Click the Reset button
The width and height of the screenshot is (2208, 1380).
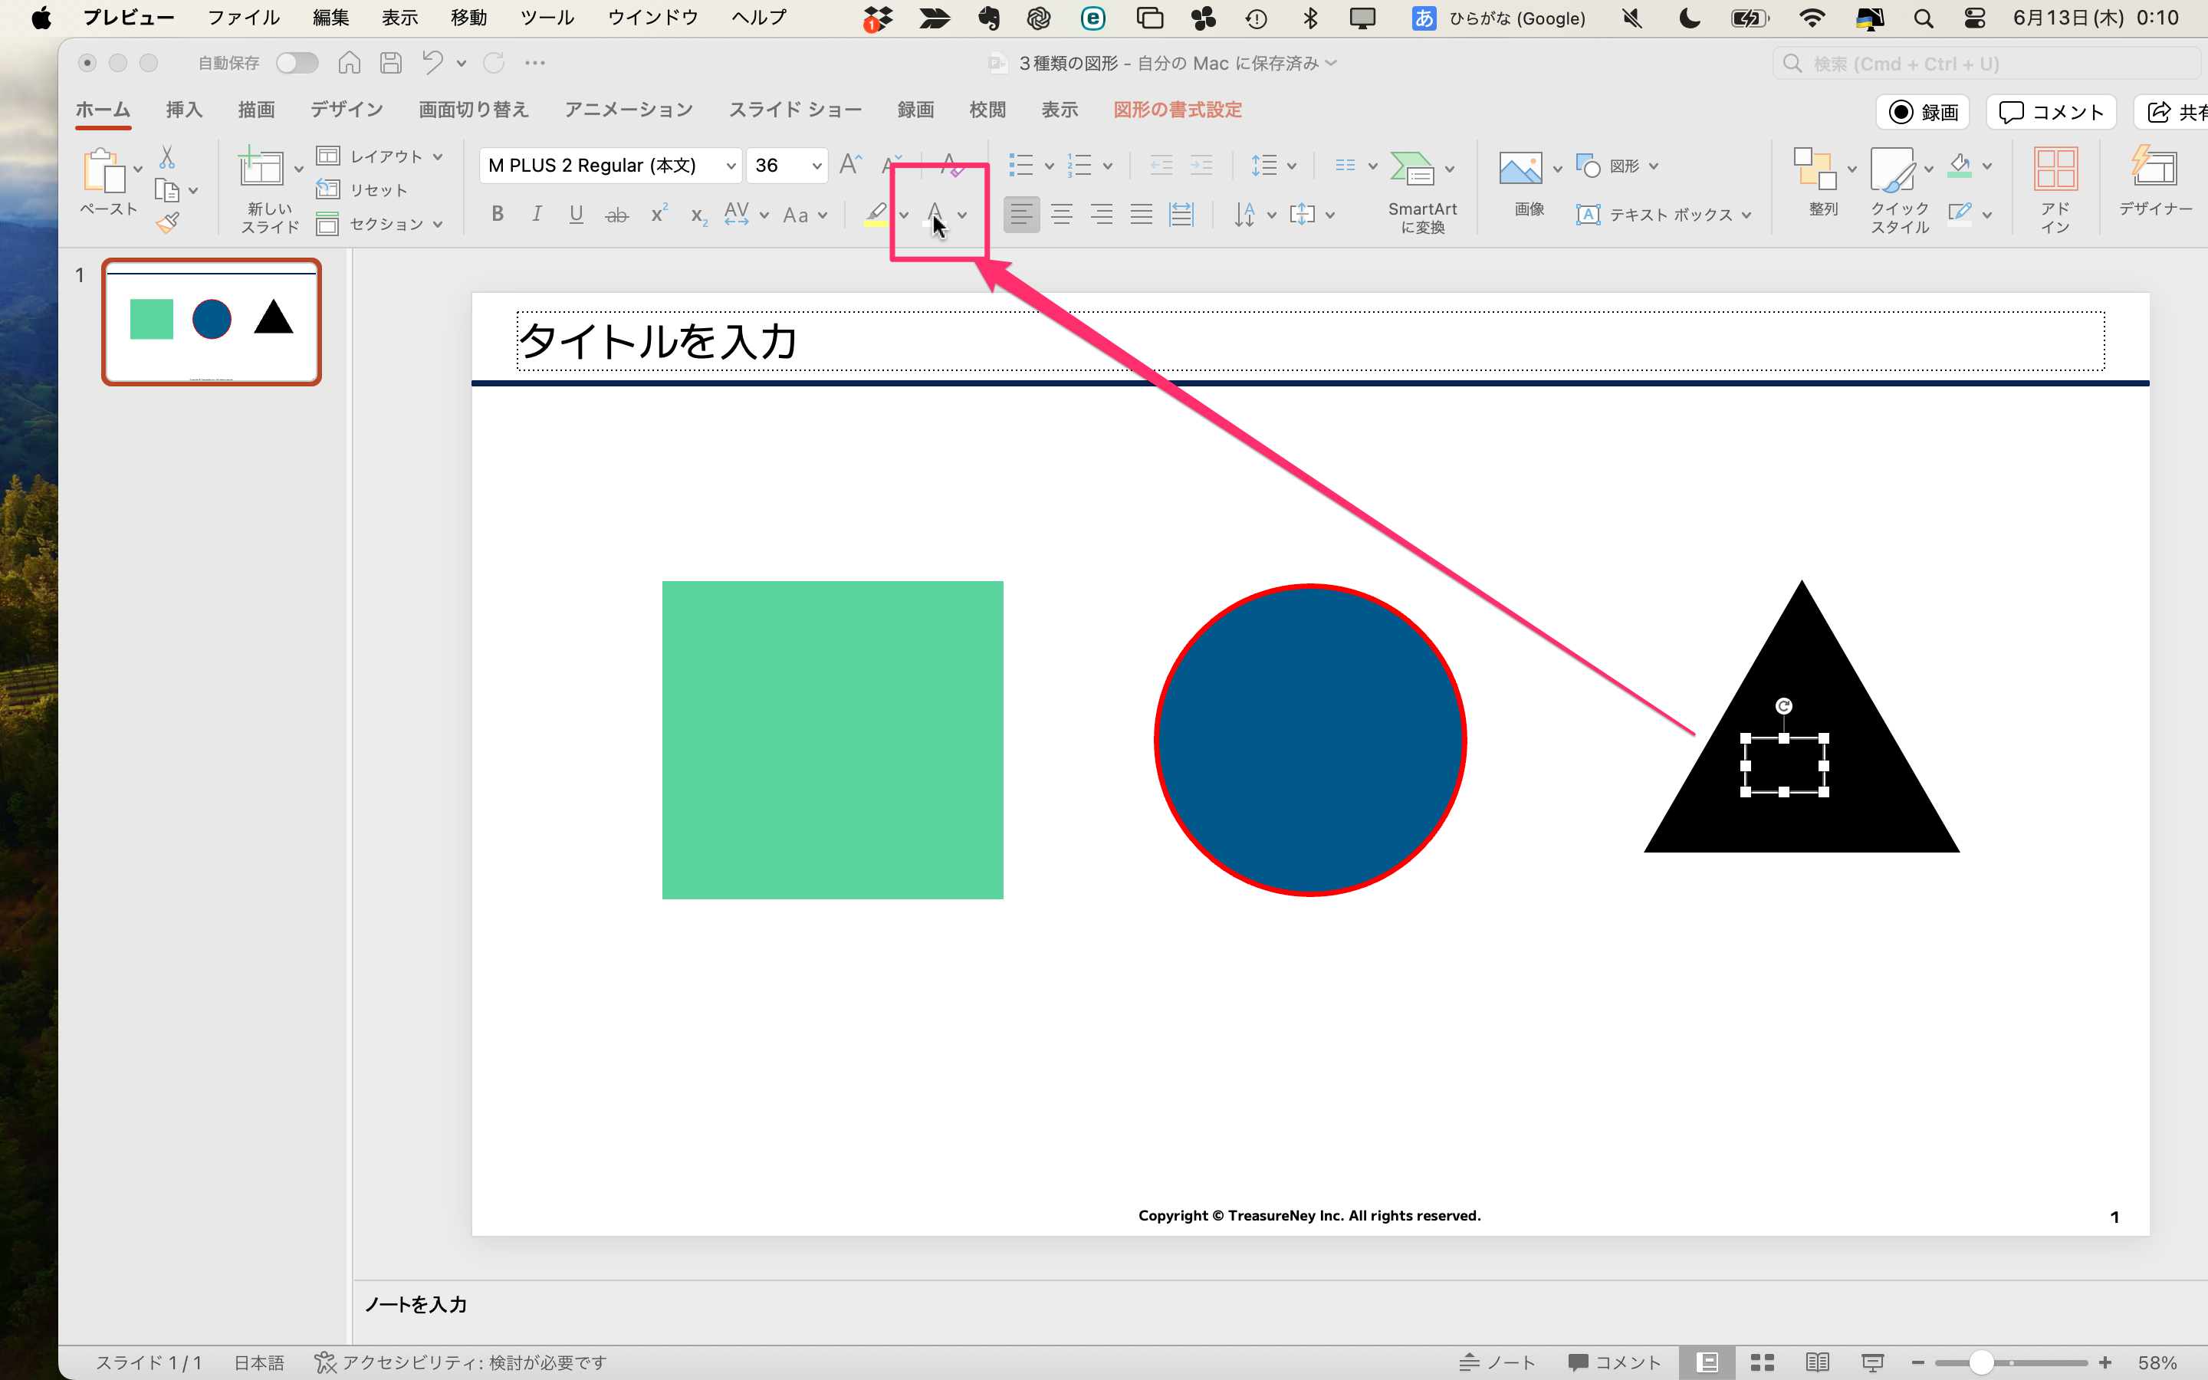[361, 190]
